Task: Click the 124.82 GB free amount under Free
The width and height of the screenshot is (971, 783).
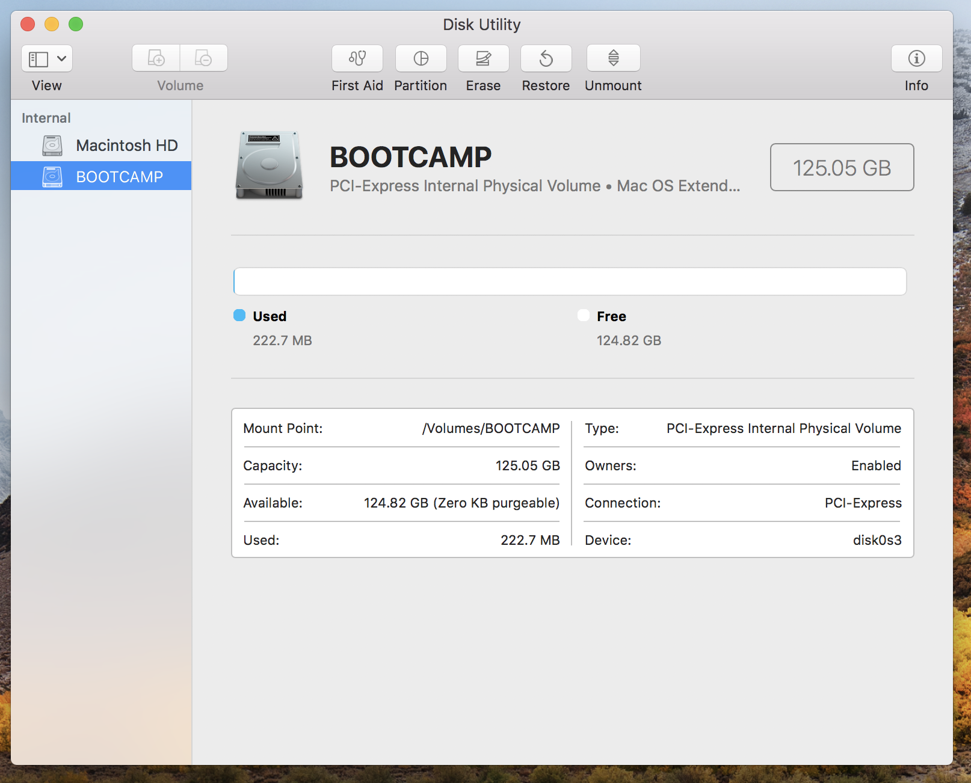Action: point(629,340)
